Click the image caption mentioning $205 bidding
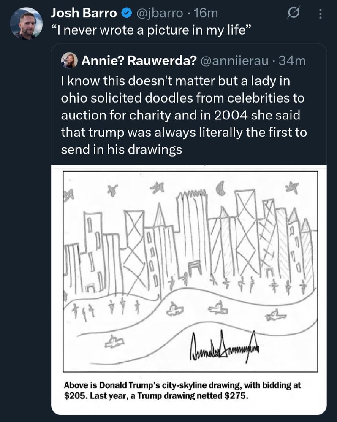 [x=182, y=390]
